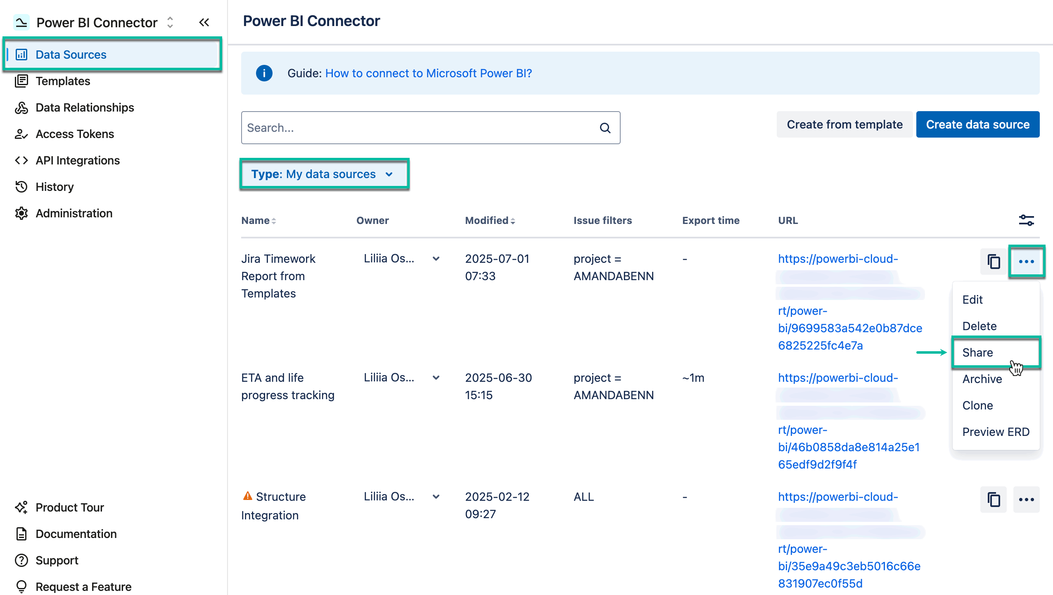Screen dimensions: 1053x595
Task: Open API Integrations section
Action: (x=78, y=160)
